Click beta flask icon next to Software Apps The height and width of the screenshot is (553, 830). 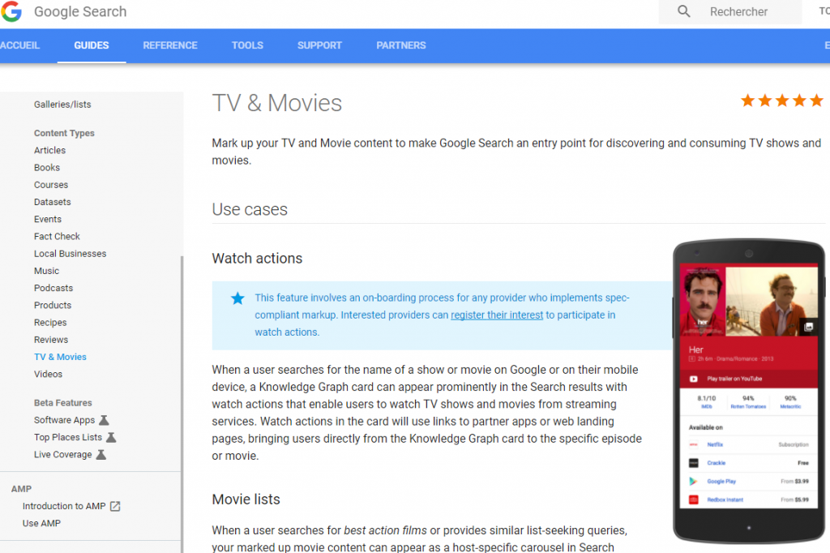coord(105,420)
